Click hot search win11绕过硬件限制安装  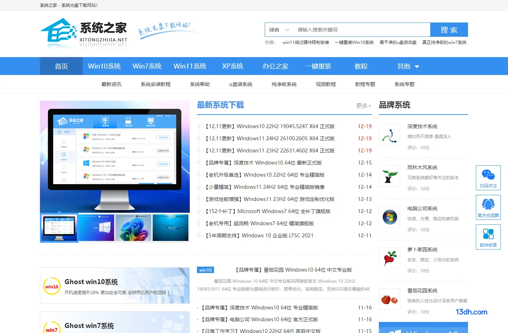306,42
